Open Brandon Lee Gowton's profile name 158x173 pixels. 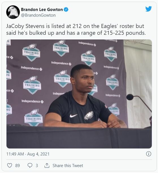point(42,10)
